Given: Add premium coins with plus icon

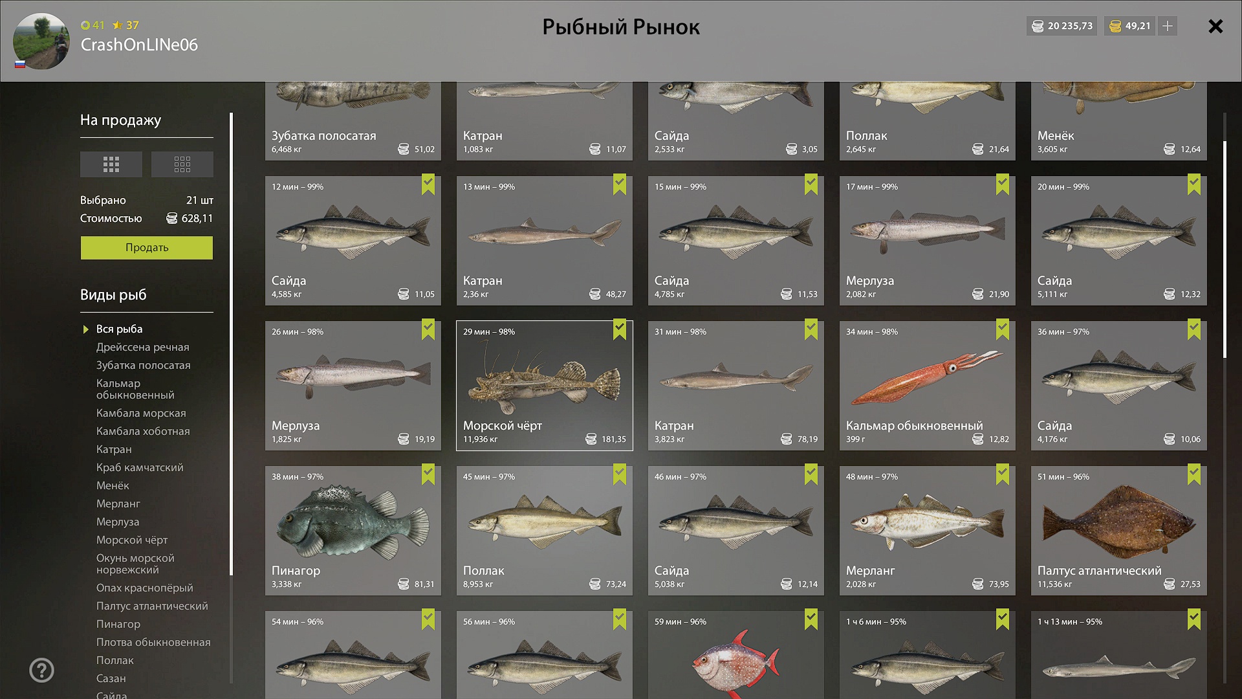Looking at the screenshot, I should click(1168, 26).
